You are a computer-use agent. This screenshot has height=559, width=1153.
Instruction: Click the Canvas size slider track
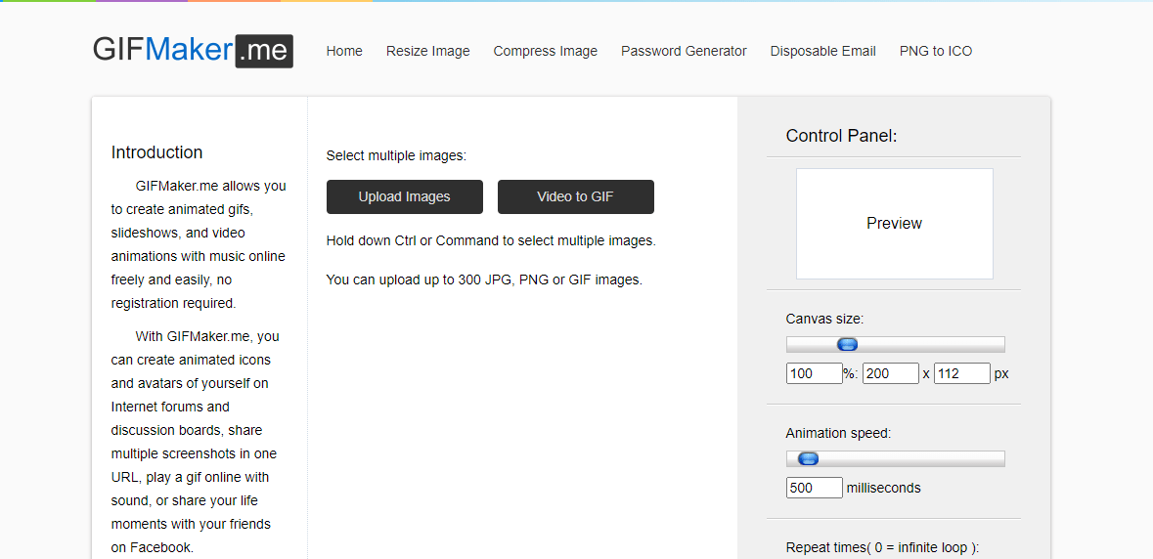(895, 345)
